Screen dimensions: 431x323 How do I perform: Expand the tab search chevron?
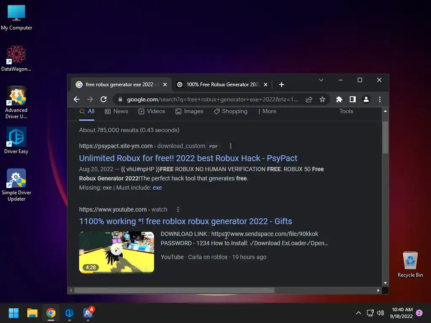tap(321, 80)
